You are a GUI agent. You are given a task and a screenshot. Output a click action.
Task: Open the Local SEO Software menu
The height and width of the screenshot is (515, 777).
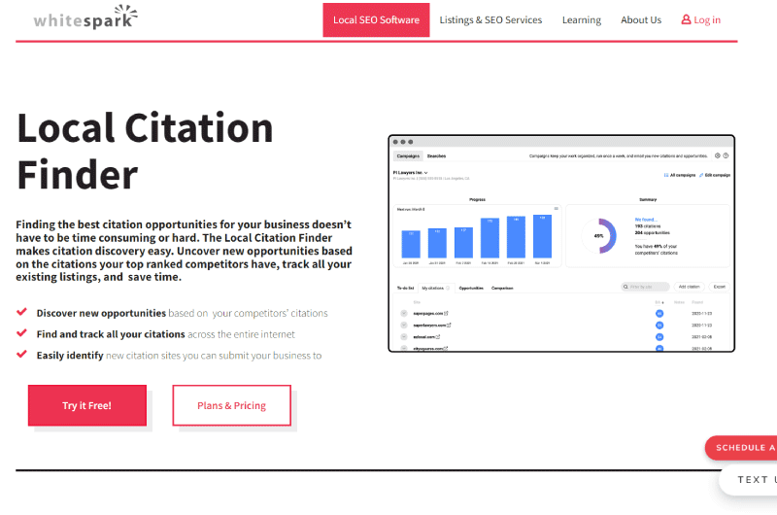tap(376, 19)
